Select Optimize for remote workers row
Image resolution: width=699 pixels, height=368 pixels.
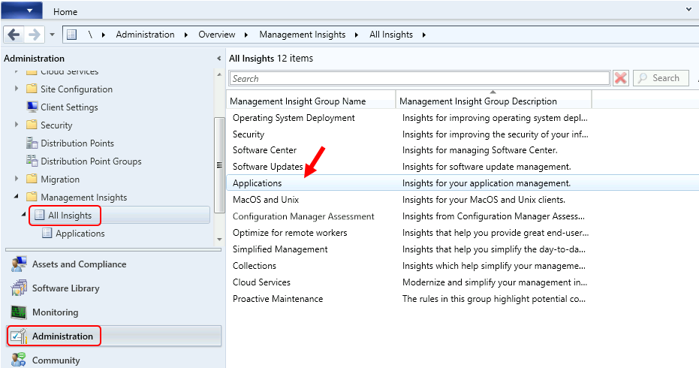pyautogui.click(x=462, y=233)
